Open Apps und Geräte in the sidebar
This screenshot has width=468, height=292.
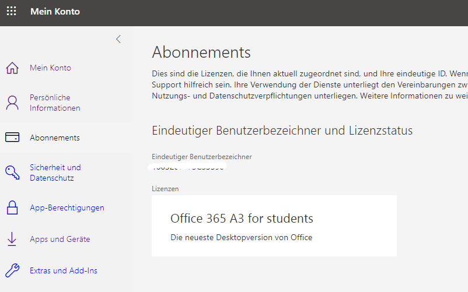60,240
